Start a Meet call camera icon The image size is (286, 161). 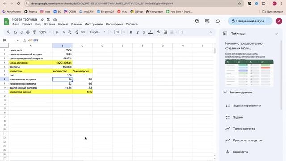pos(218,21)
